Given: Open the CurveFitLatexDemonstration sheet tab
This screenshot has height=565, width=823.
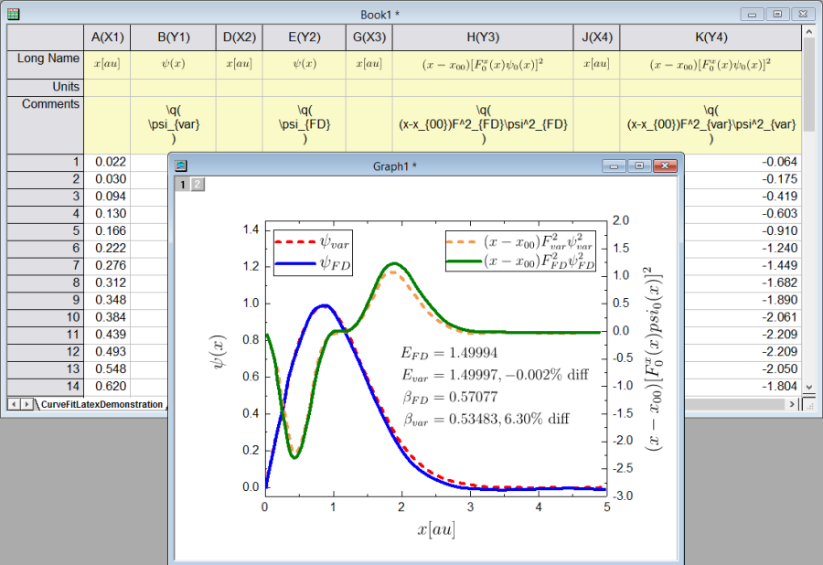Looking at the screenshot, I should click(101, 404).
